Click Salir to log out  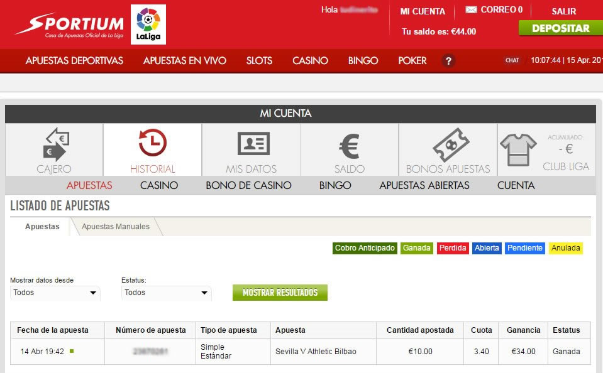click(x=564, y=11)
